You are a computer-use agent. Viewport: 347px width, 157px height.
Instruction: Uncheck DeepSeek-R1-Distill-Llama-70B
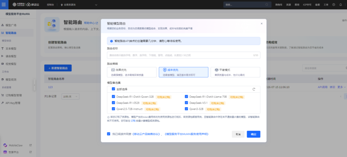pos(186,97)
